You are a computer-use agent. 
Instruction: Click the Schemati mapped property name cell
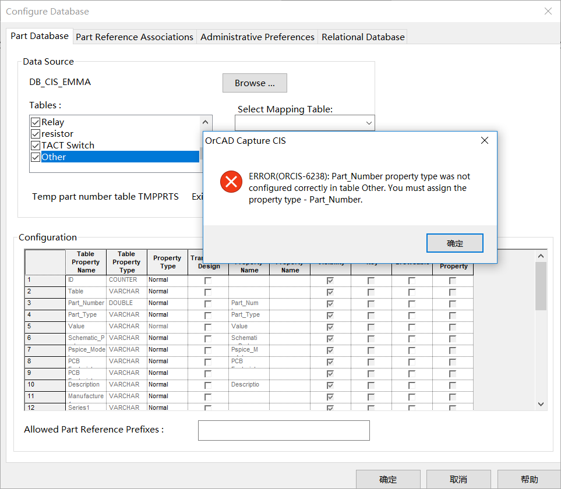pos(249,338)
